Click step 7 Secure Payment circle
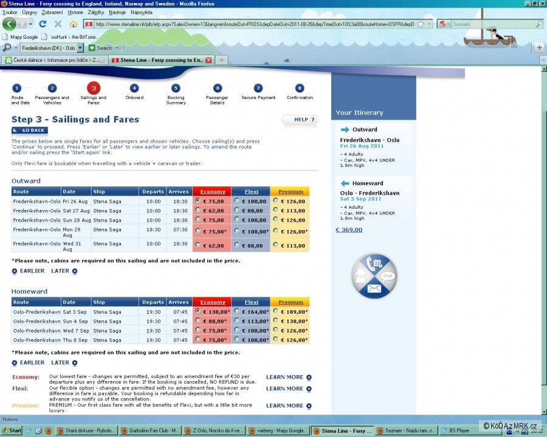 tap(258, 88)
